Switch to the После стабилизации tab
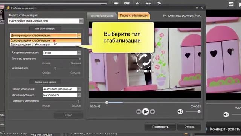The height and width of the screenshot is (136, 241). [134, 15]
